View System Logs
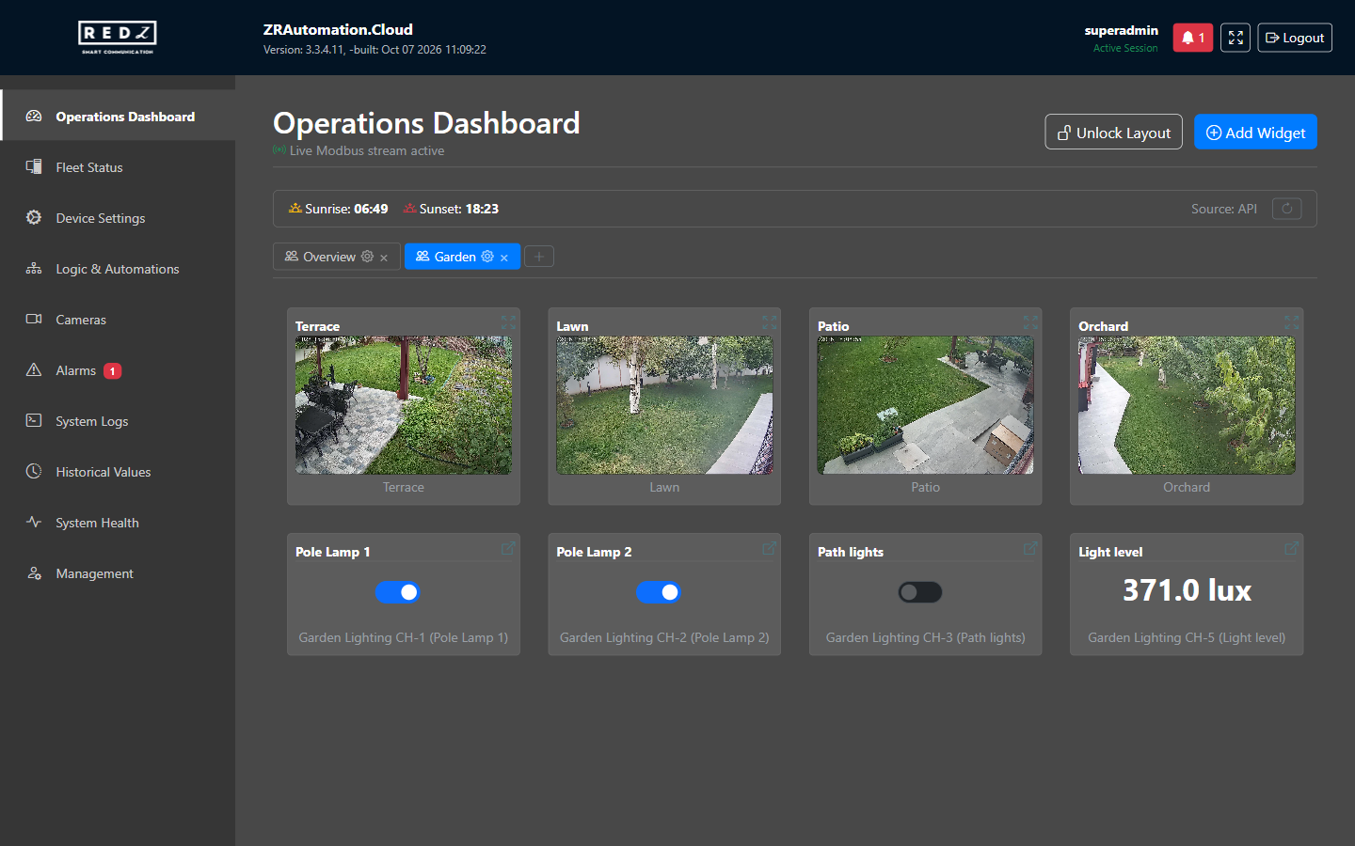 pyautogui.click(x=118, y=421)
